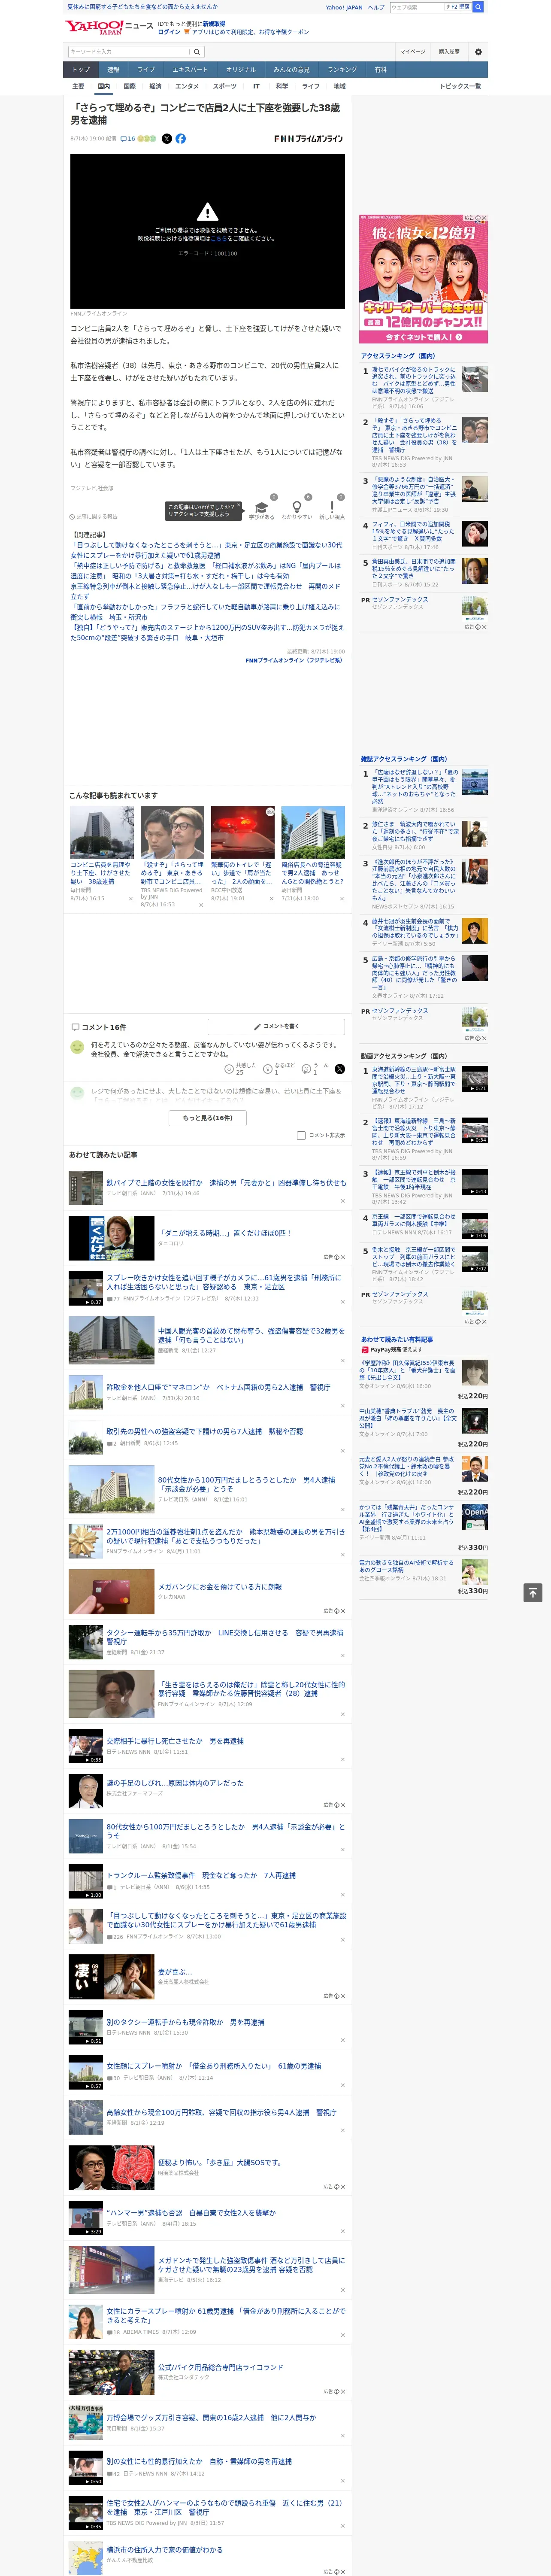551x2576 pixels.
Task: Open 女性にスプレー噴射か 61歳の男逮捕 article
Action: tap(214, 2065)
